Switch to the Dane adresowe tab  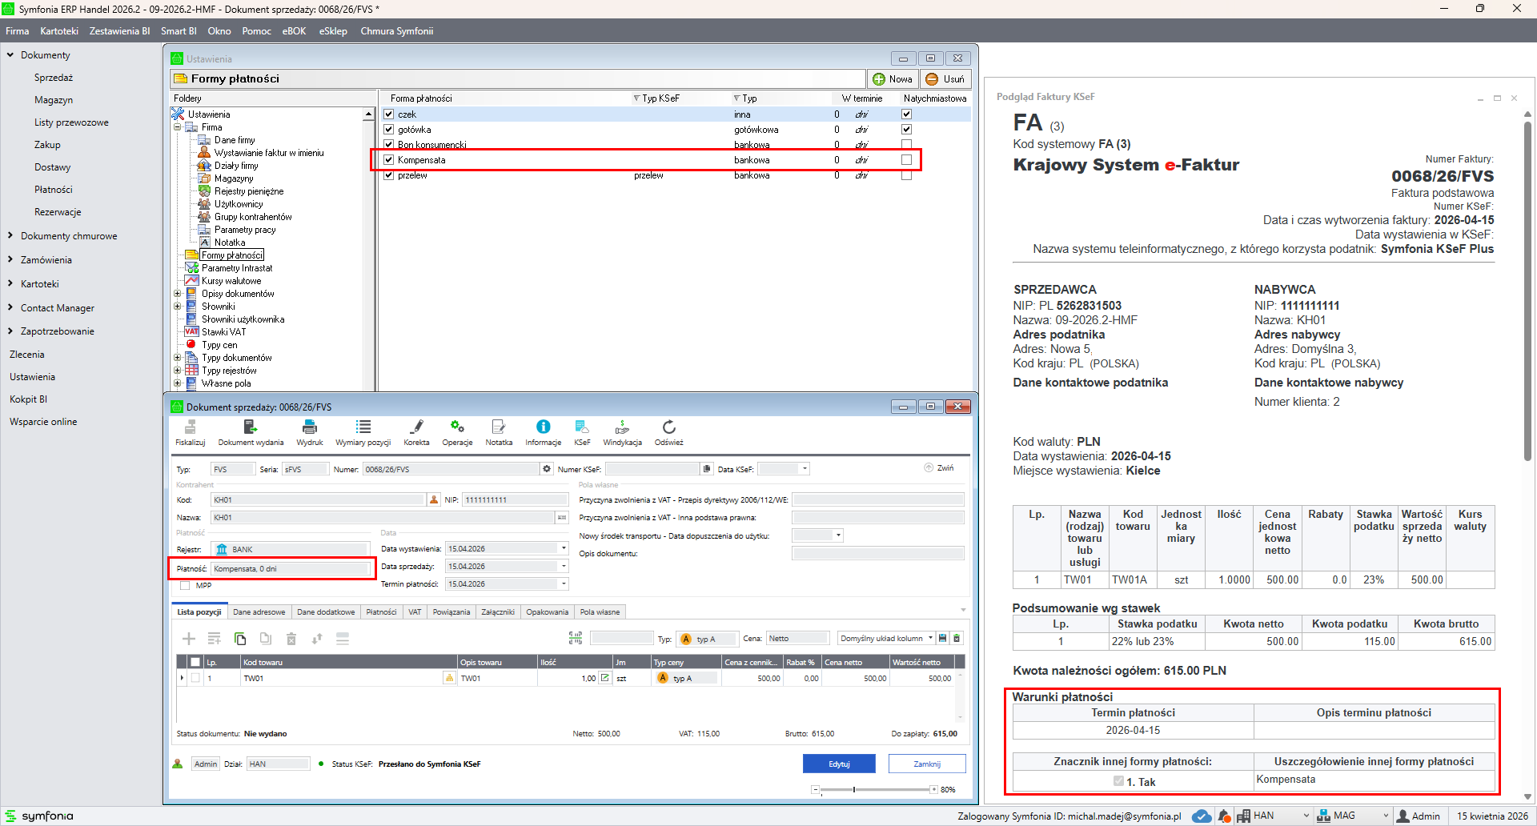259,612
